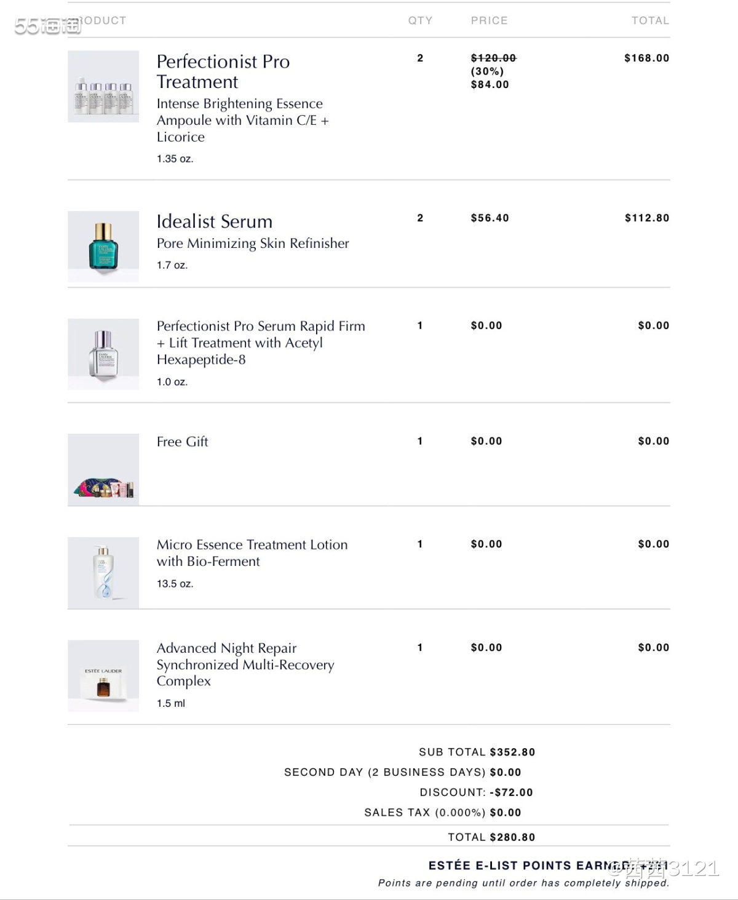Open the Idealist Serum teal bottle image

(x=103, y=247)
